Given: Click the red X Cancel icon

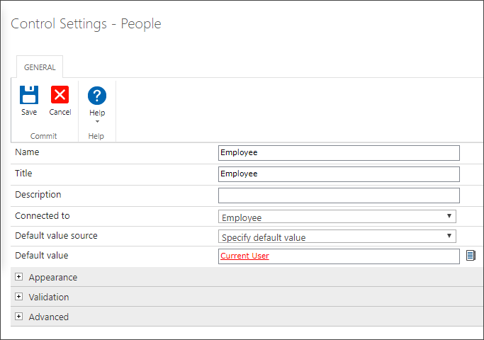Looking at the screenshot, I should pyautogui.click(x=60, y=95).
